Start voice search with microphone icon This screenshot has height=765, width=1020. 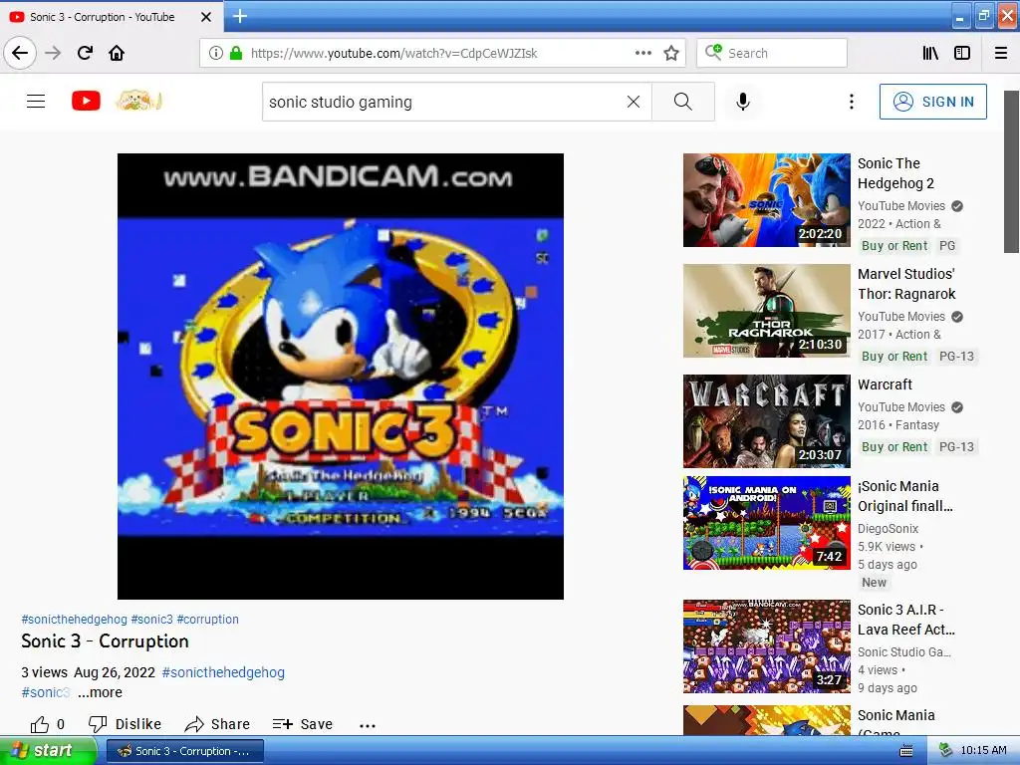coord(743,102)
